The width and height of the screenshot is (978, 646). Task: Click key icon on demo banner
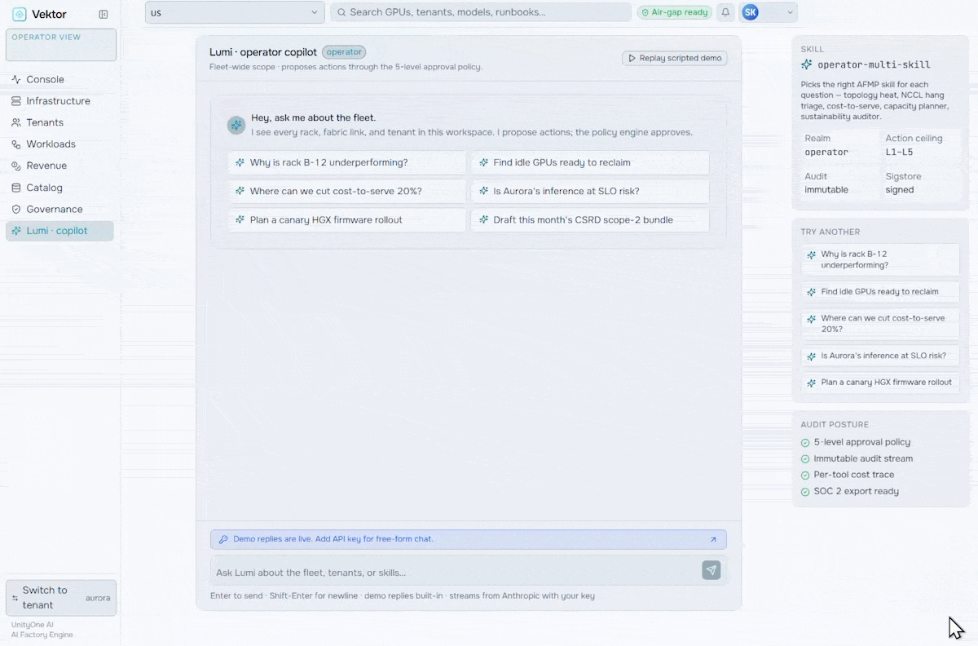(223, 539)
